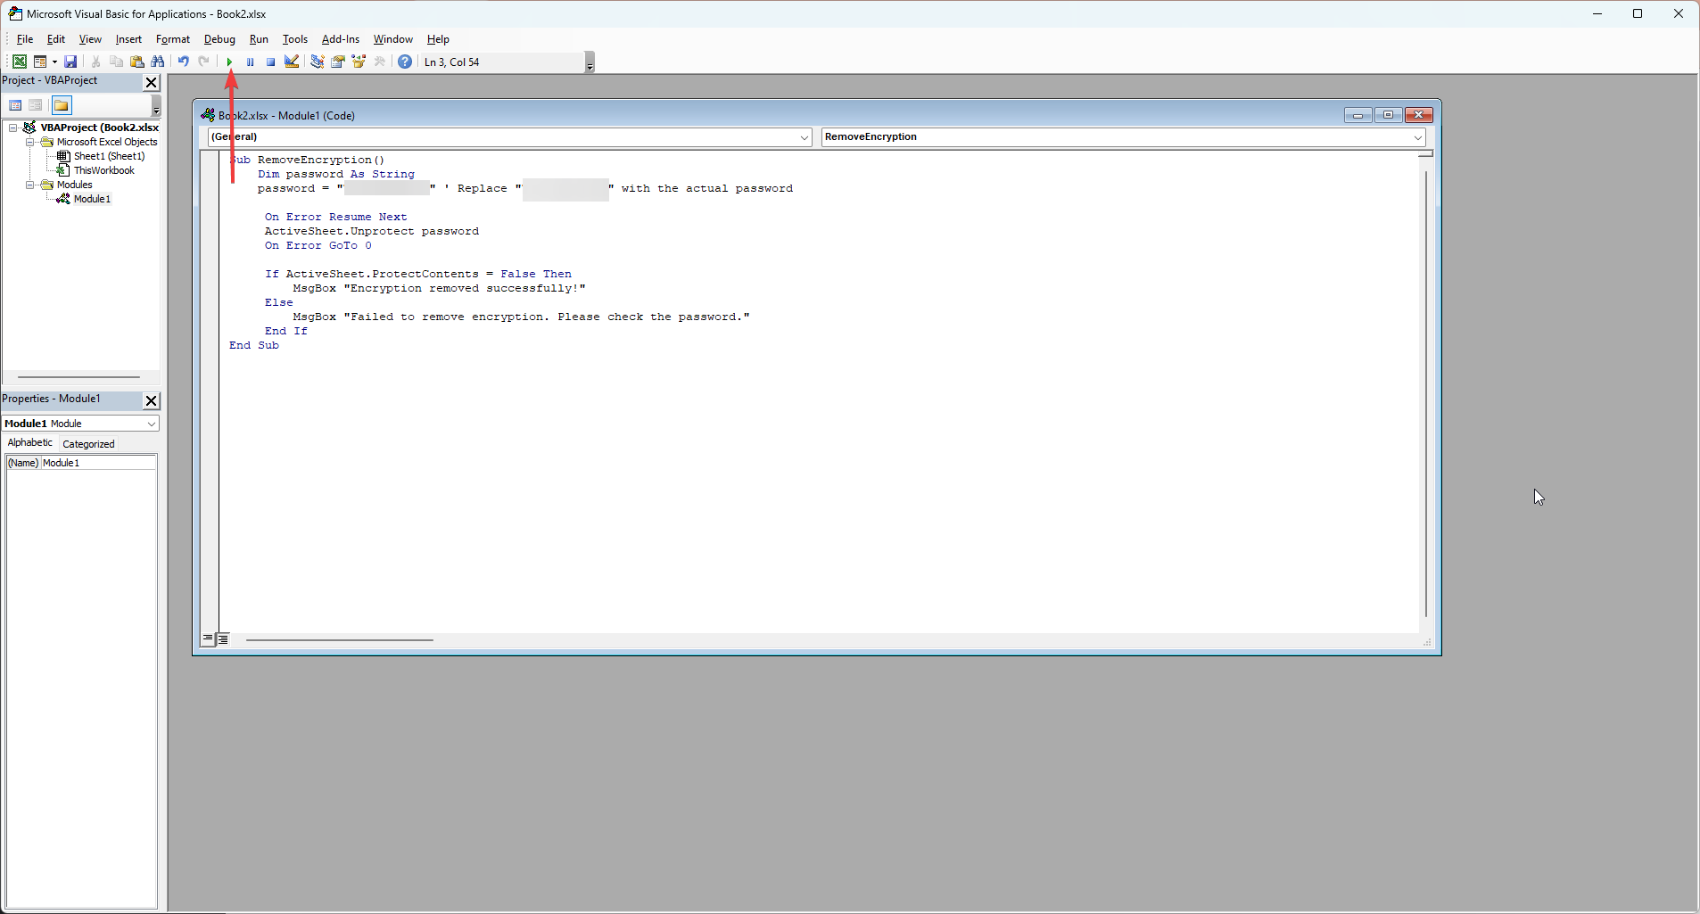Open the Window menu
Viewport: 1700px width, 914px height.
coord(393,39)
